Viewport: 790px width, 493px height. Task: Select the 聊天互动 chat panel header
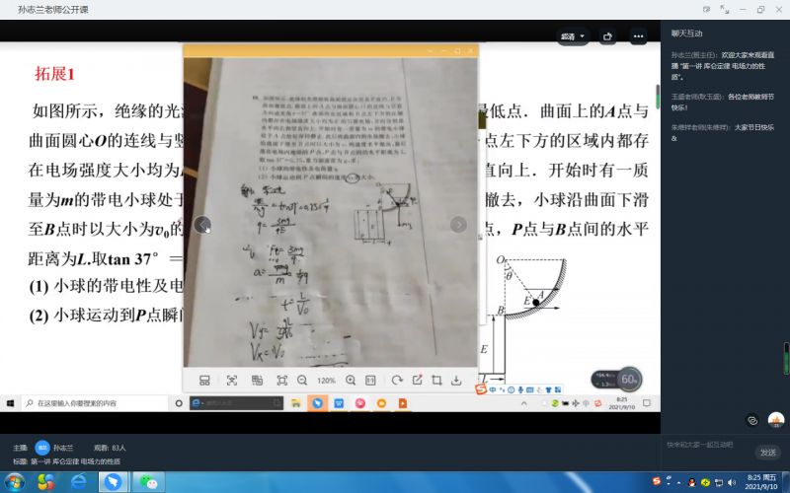(686, 34)
